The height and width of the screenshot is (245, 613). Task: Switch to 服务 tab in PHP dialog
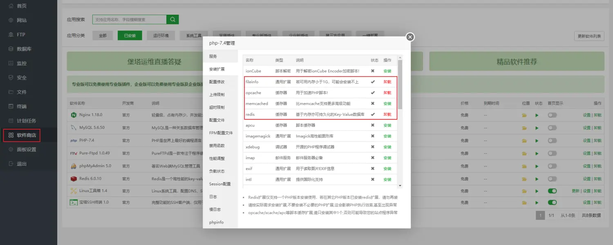(x=220, y=56)
